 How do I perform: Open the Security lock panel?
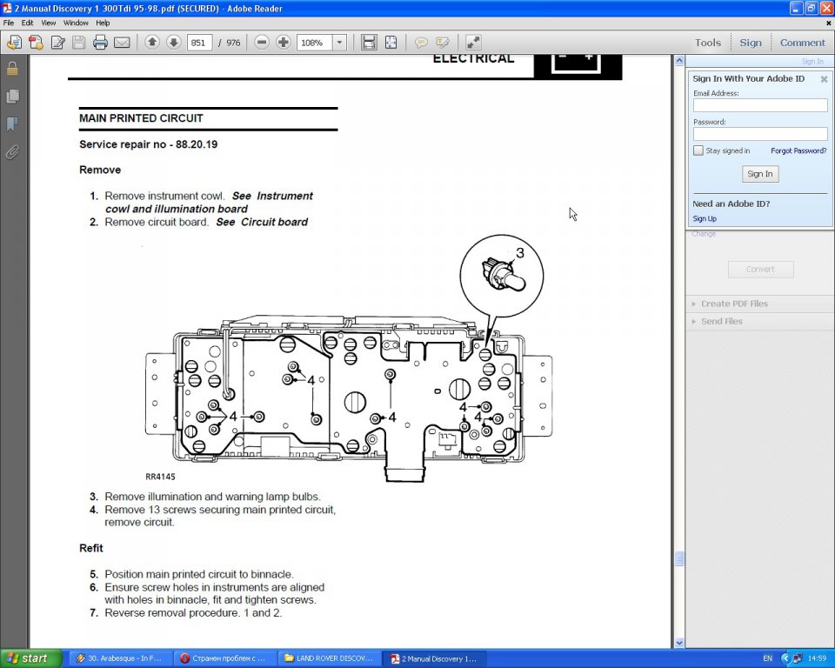click(12, 68)
